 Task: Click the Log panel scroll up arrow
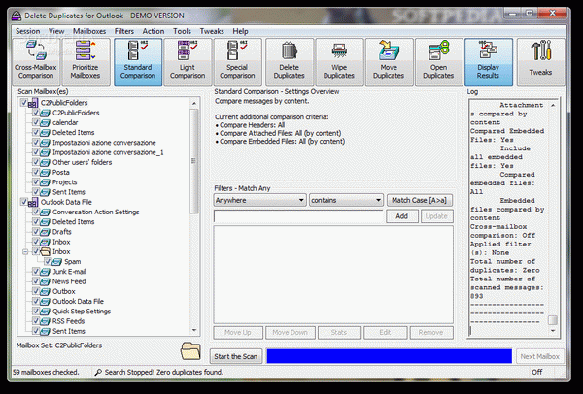[553, 105]
